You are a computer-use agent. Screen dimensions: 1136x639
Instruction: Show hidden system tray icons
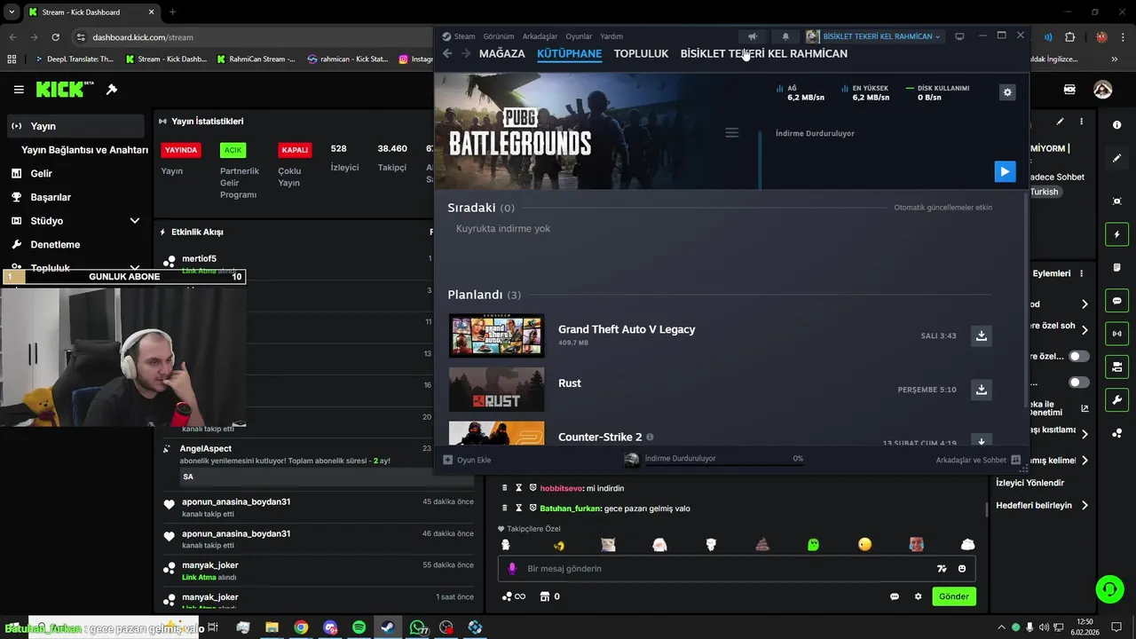(x=1001, y=627)
